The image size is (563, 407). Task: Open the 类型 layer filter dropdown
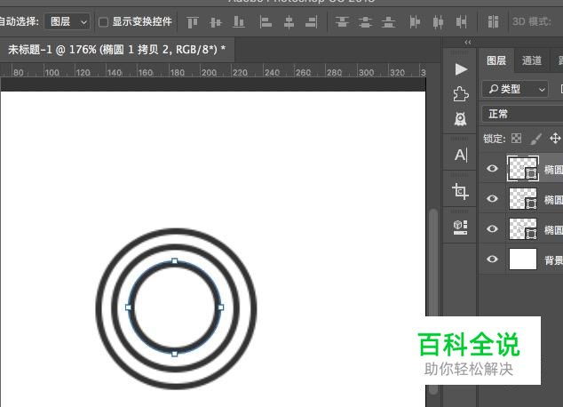(x=515, y=89)
